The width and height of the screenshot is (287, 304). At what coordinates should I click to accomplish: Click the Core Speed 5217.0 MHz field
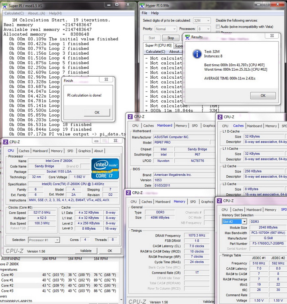click(x=42, y=213)
